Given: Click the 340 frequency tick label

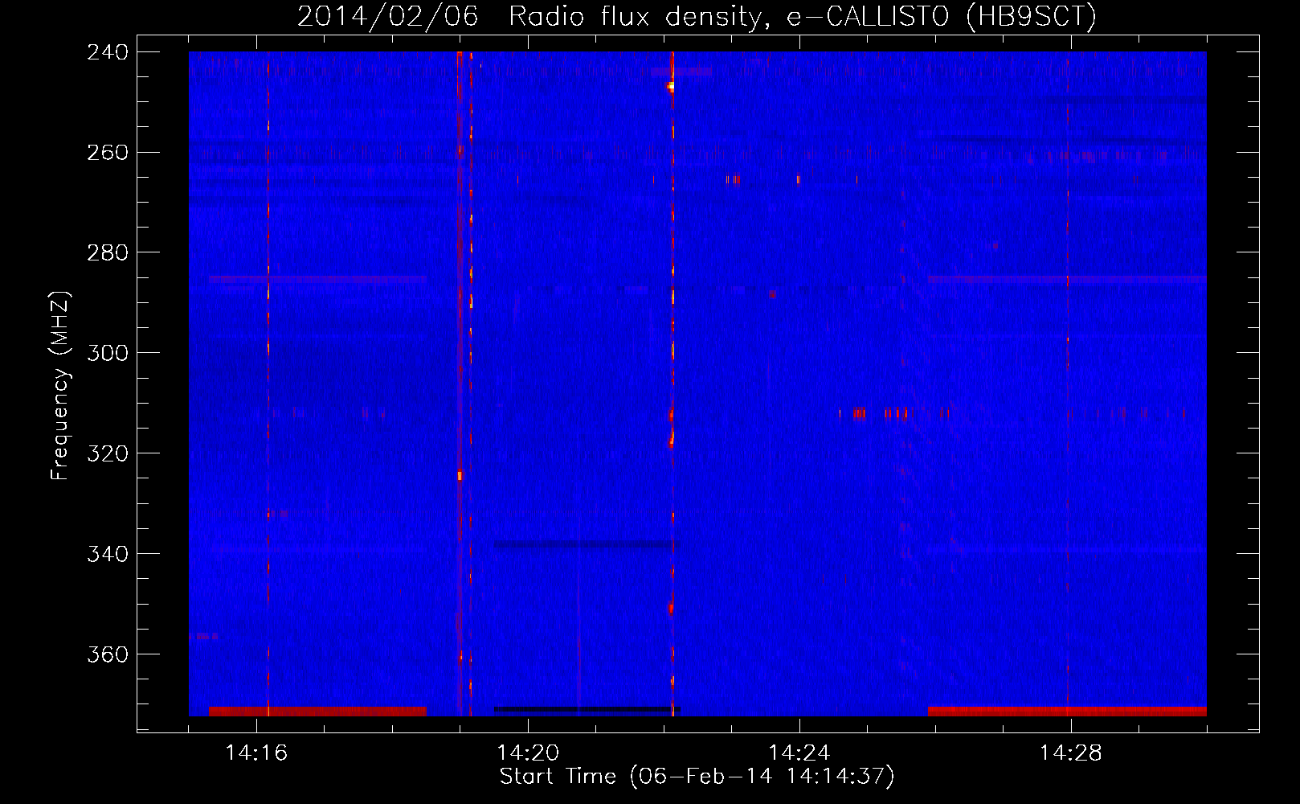Looking at the screenshot, I should point(107,554).
